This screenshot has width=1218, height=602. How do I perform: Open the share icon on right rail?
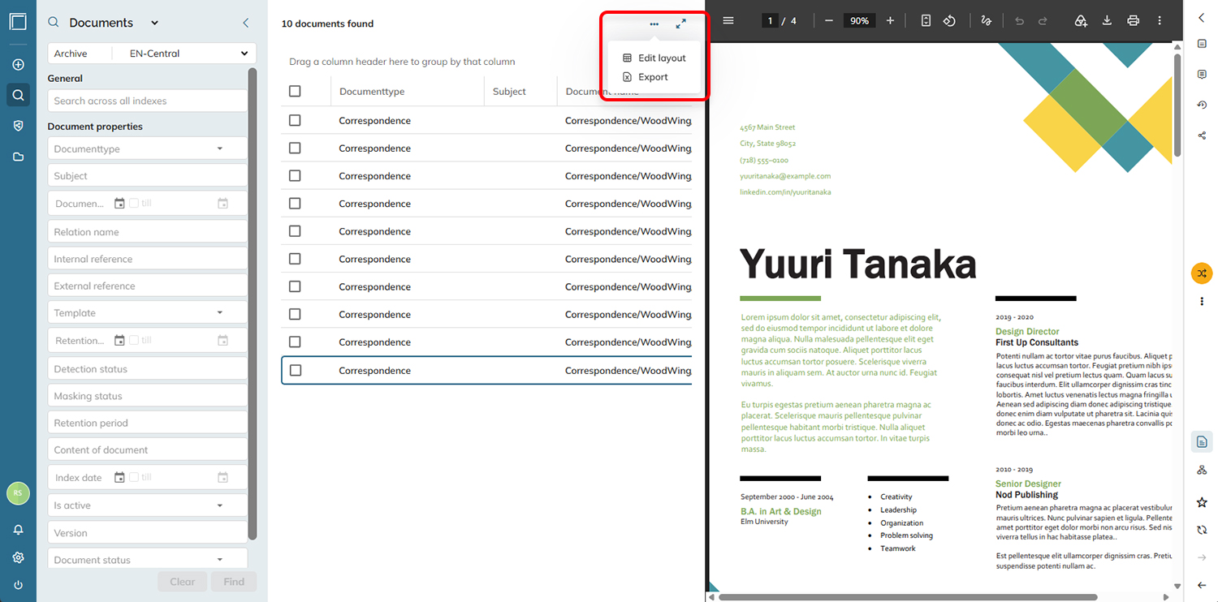1202,135
